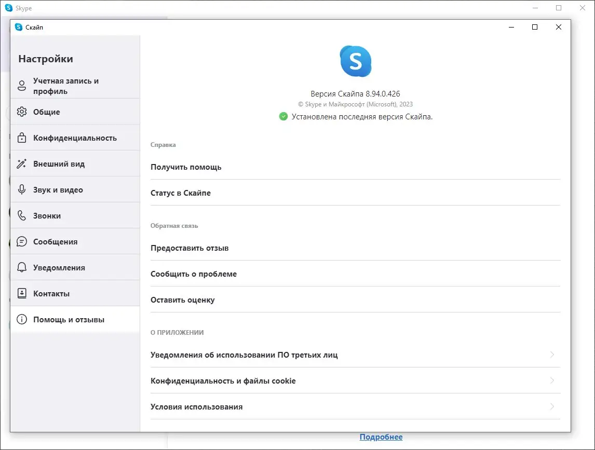Minimize the background Skype window
The width and height of the screenshot is (595, 450).
535,8
